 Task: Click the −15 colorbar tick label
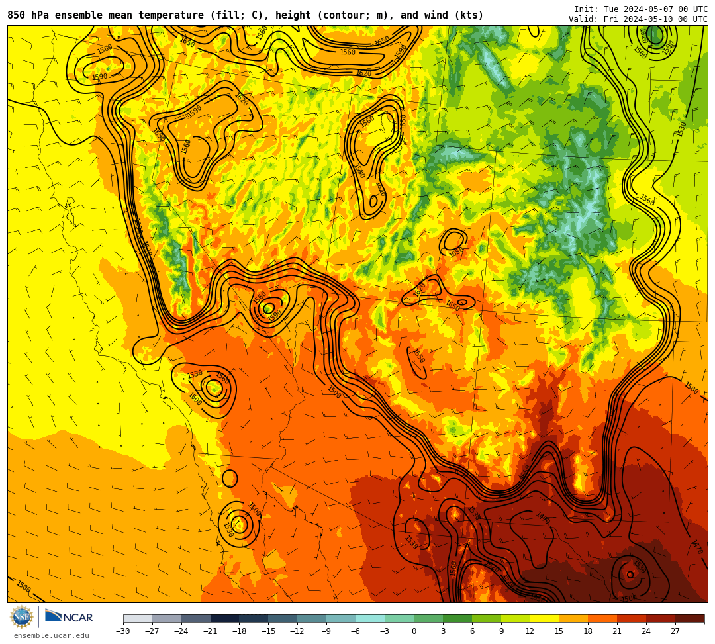pyautogui.click(x=269, y=631)
